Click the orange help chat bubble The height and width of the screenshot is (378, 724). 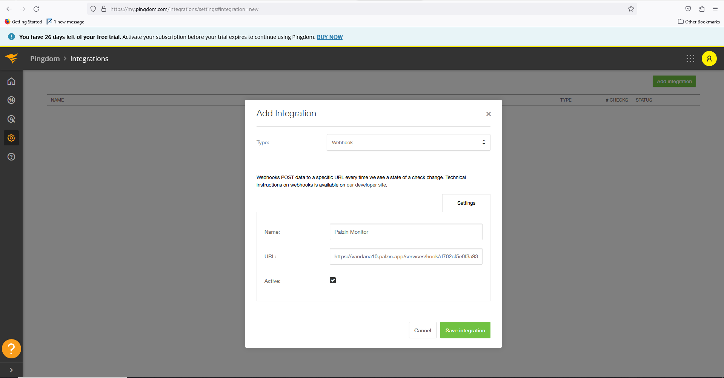coord(11,349)
